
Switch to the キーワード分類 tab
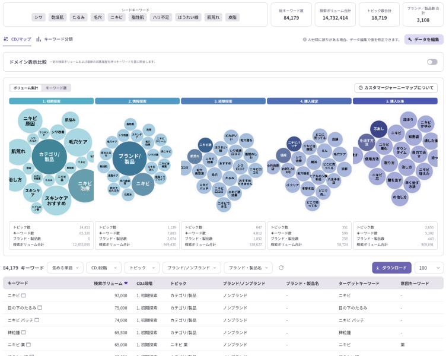point(55,39)
